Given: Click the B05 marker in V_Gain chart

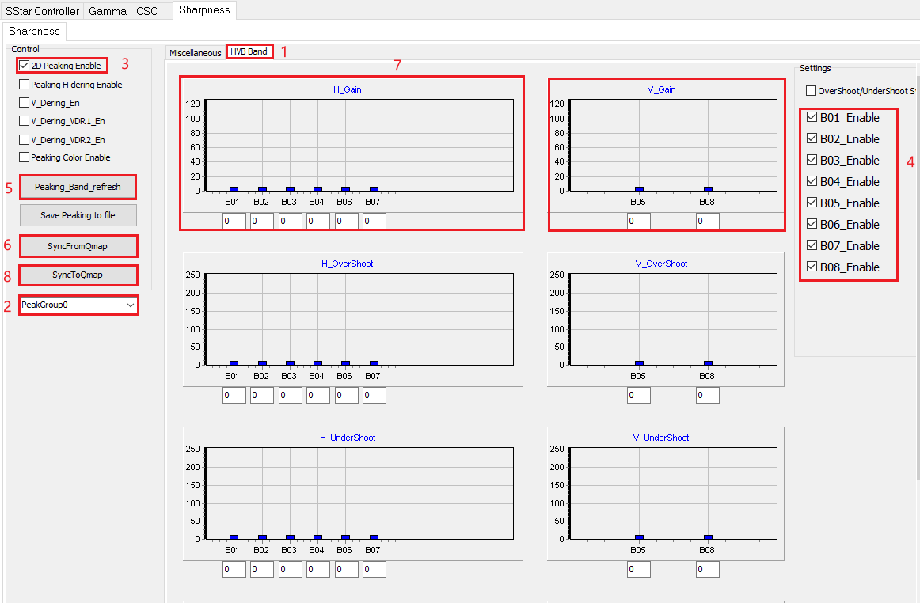Looking at the screenshot, I should pyautogui.click(x=640, y=189).
